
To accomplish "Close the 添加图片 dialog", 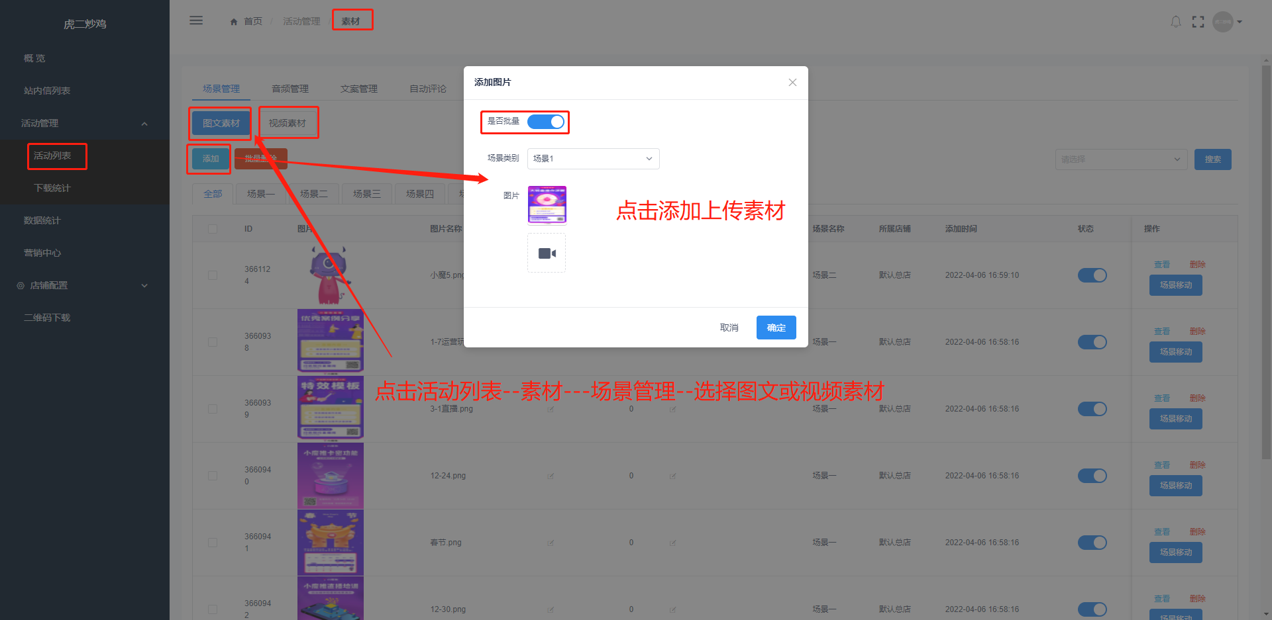I will 792,83.
